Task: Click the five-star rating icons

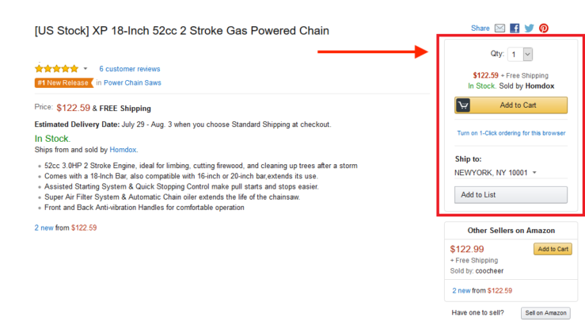Action: point(57,69)
